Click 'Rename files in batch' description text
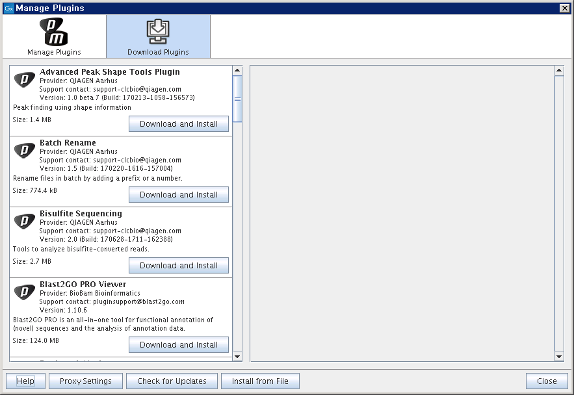This screenshot has width=574, height=395. (98, 179)
